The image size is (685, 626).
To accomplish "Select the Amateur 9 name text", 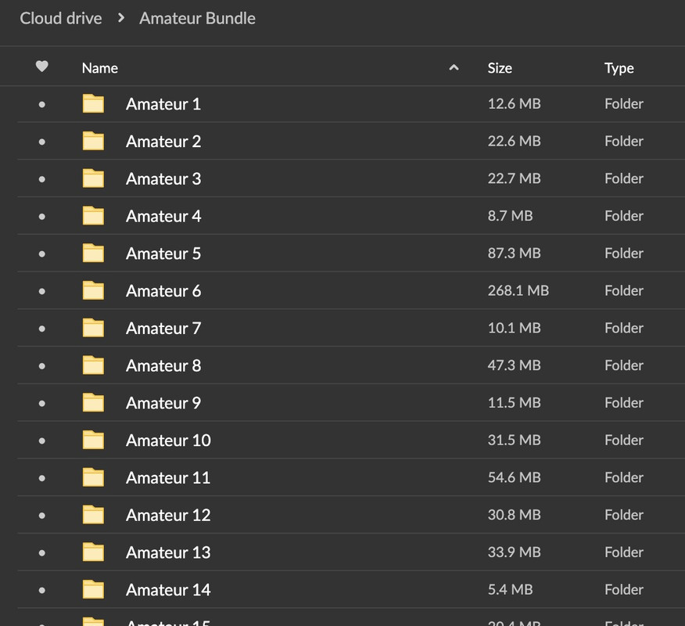I will point(163,403).
